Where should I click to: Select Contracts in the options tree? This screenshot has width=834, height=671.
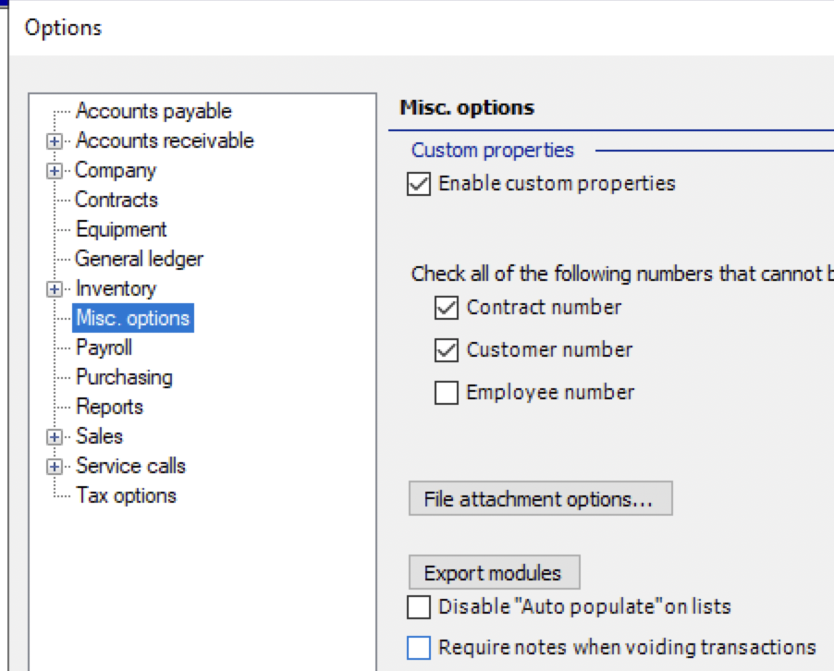point(117,200)
